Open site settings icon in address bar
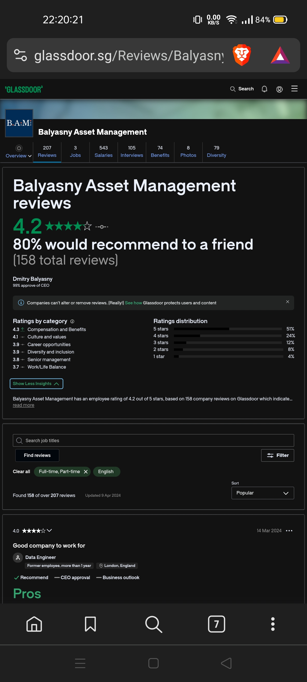This screenshot has height=682, width=307. click(x=20, y=55)
